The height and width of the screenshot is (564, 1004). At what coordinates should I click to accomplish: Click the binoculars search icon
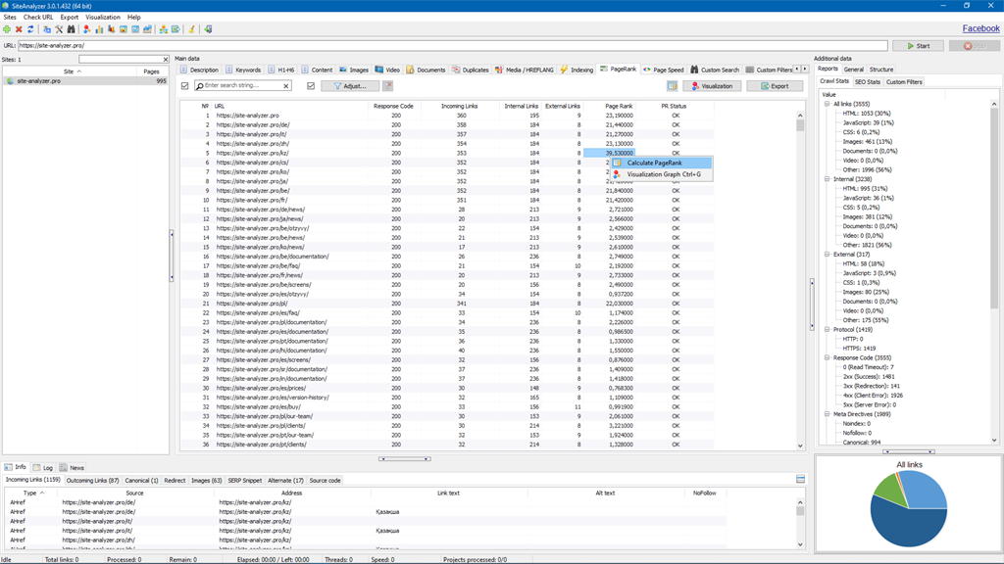[x=71, y=29]
